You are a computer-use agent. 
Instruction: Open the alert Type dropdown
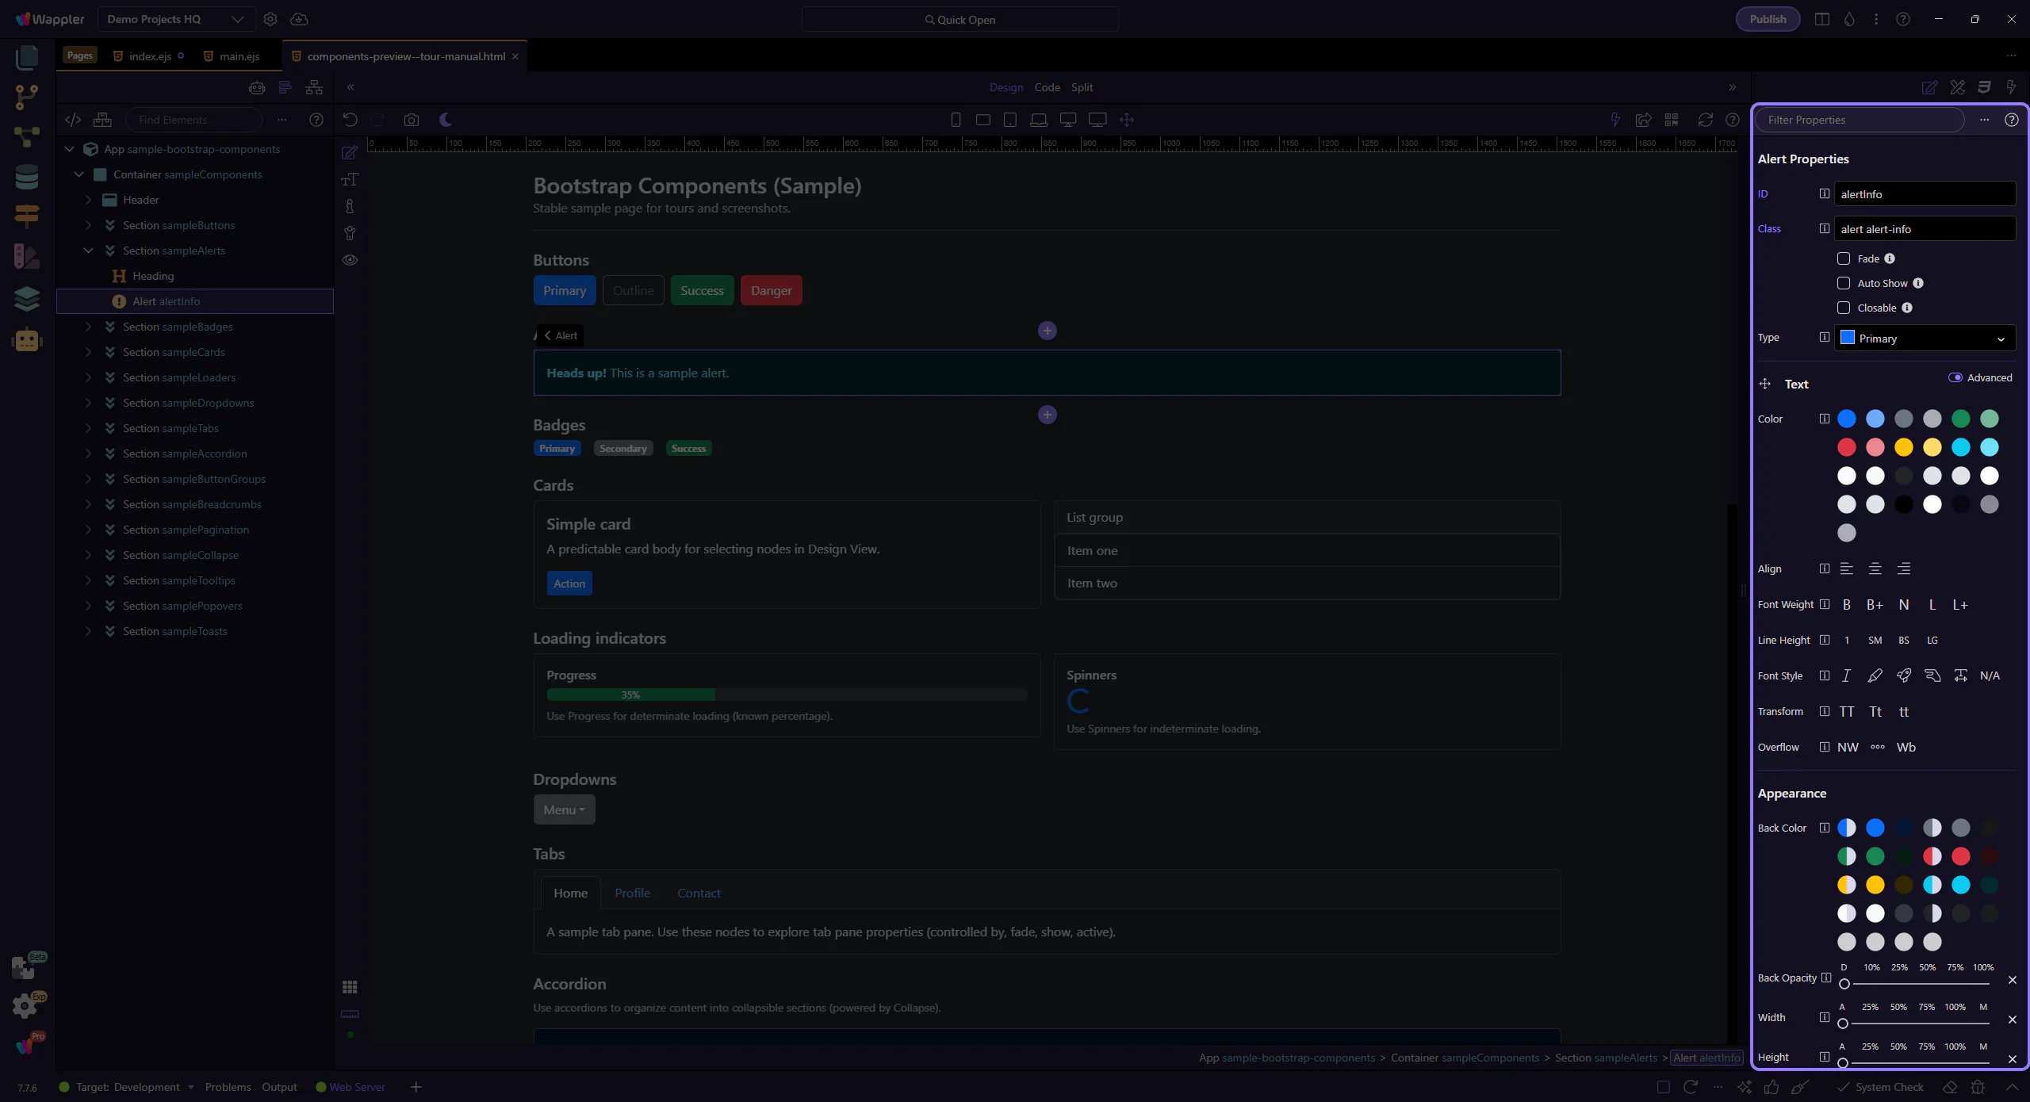point(1925,338)
